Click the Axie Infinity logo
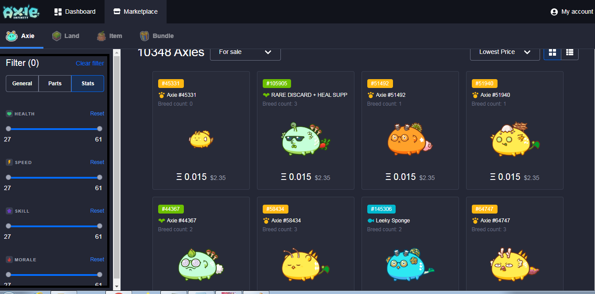The height and width of the screenshot is (294, 595). (x=21, y=11)
